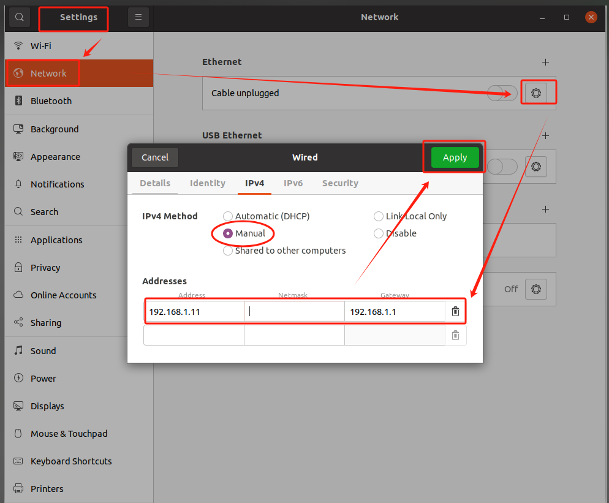Add new Ethernet connection with plus
609x503 pixels.
(x=545, y=62)
